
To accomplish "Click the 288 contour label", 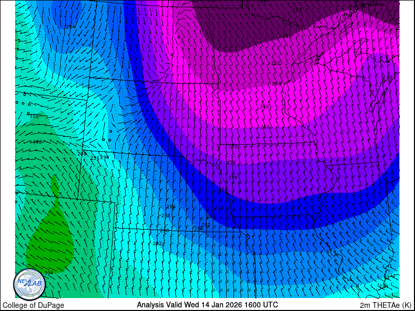I will click(x=166, y=216).
